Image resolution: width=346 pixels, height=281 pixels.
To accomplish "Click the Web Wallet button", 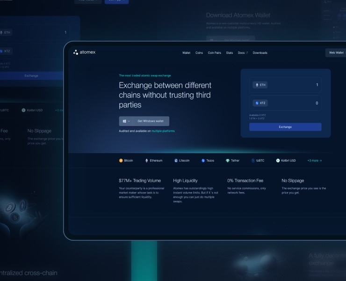I will (336, 52).
